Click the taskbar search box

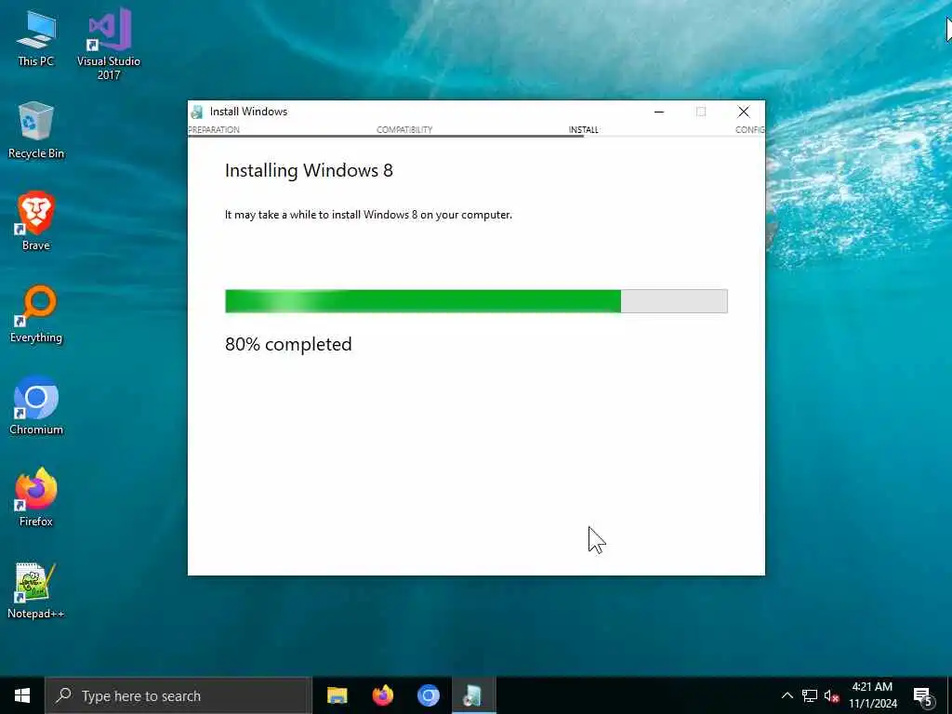coord(178,695)
